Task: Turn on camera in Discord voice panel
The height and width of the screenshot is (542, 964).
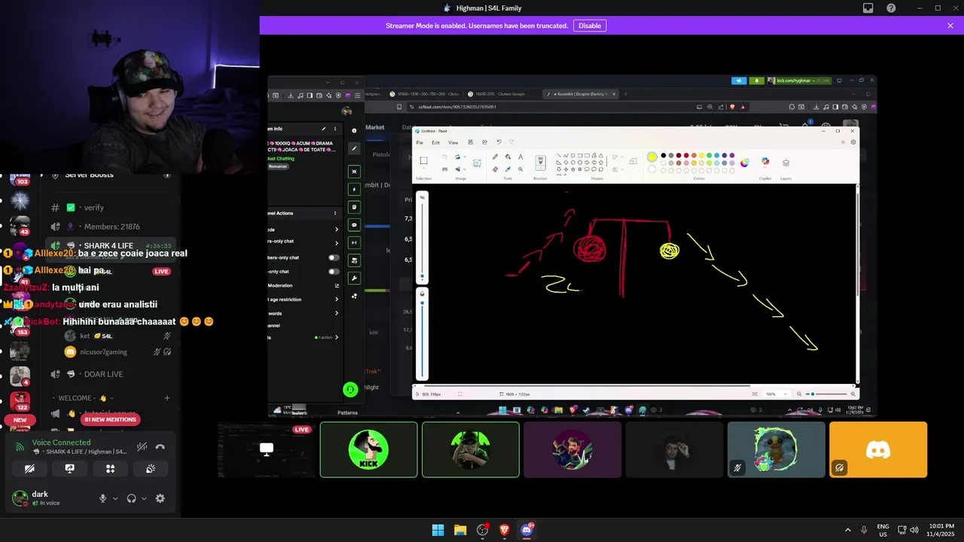Action: pos(29,468)
